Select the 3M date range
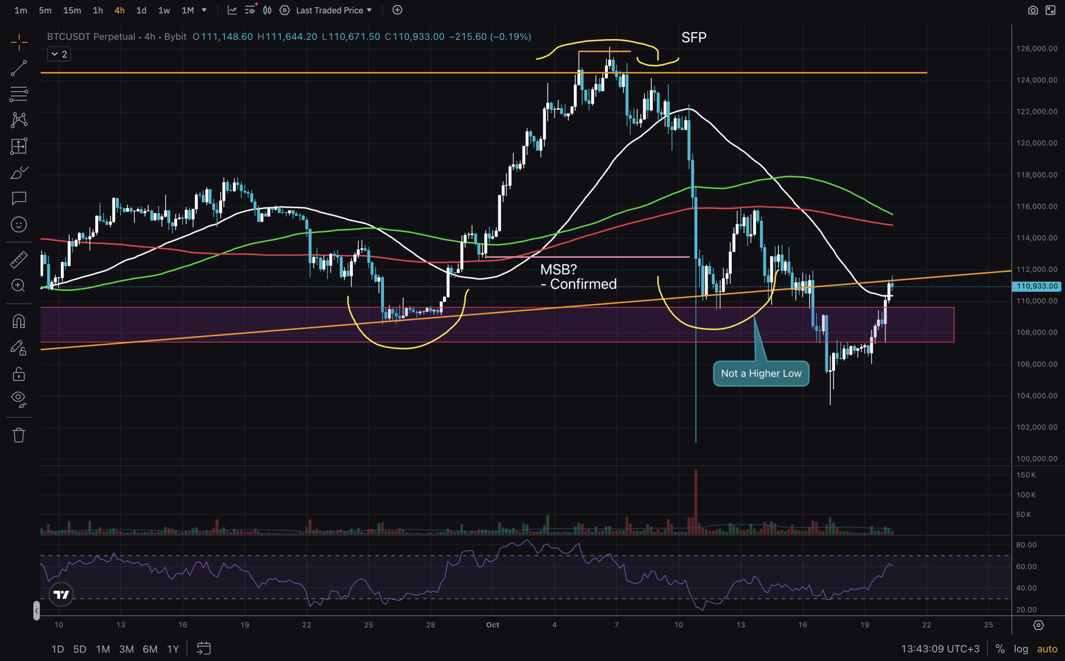This screenshot has height=661, width=1065. point(126,649)
